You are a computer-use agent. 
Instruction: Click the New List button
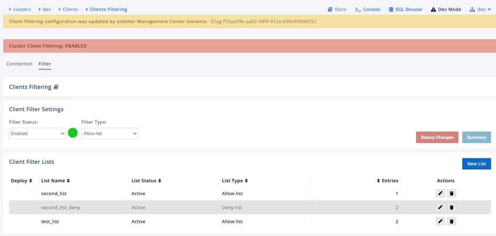point(476,164)
